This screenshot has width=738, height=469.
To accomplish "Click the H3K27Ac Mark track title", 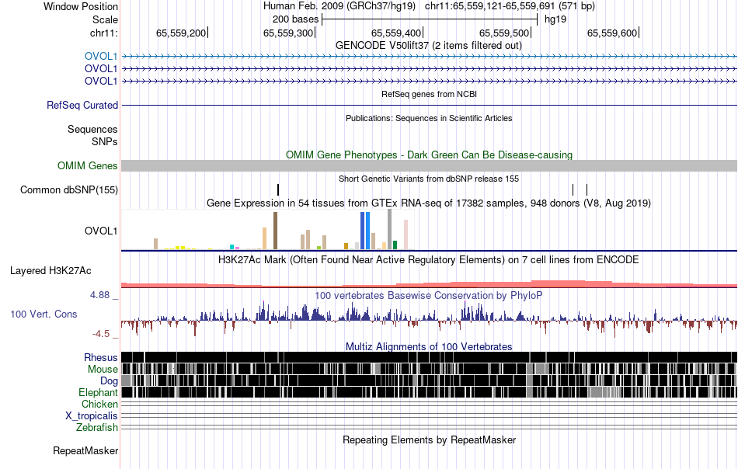I will (429, 259).
